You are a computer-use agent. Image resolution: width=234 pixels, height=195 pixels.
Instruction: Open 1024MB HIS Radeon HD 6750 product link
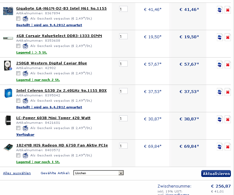tap(62, 145)
